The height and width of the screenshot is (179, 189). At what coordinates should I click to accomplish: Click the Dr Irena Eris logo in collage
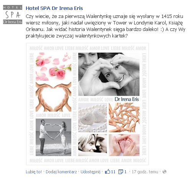127,99
